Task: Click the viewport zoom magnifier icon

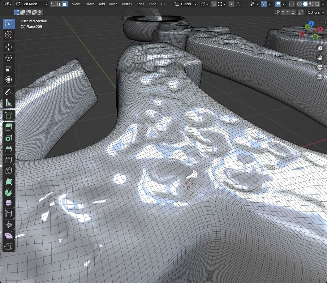Action: (x=320, y=49)
